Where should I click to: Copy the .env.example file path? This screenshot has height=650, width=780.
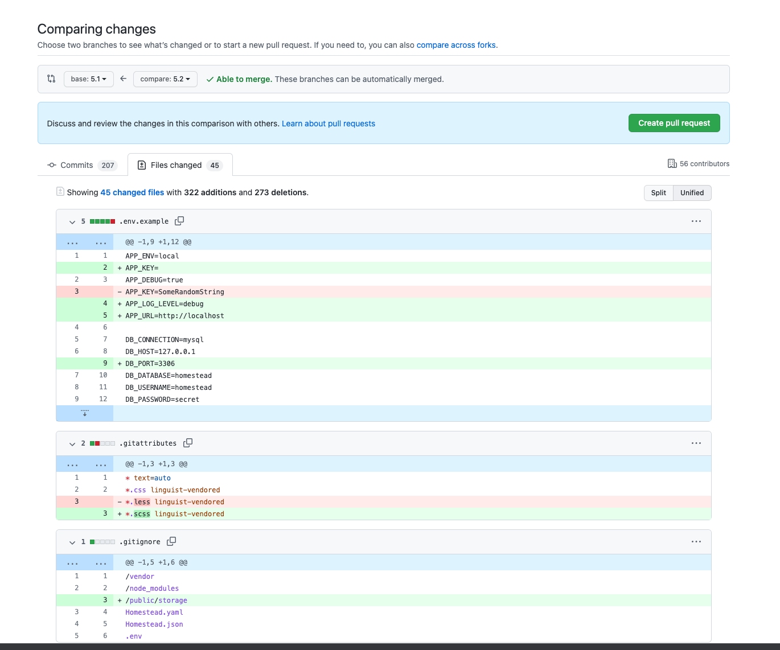click(179, 221)
